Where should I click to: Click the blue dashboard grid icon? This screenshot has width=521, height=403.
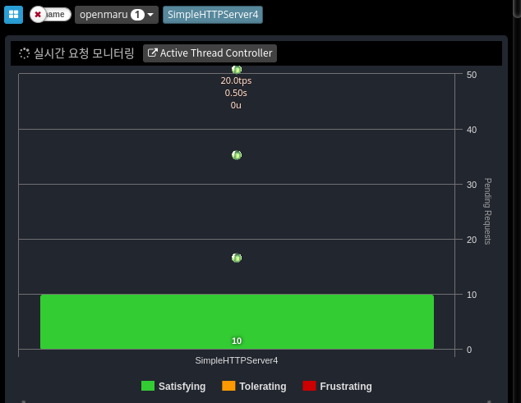click(14, 14)
